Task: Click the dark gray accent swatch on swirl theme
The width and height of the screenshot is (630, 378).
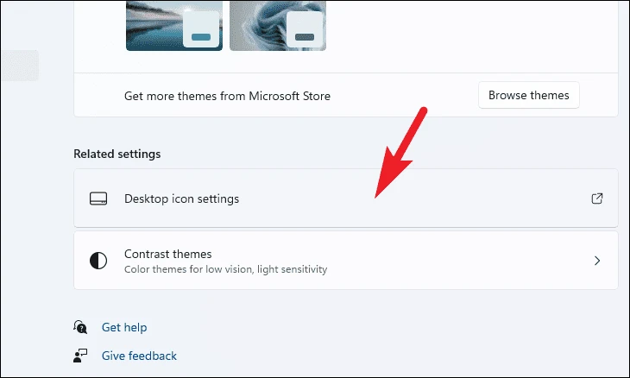Action: point(305,37)
